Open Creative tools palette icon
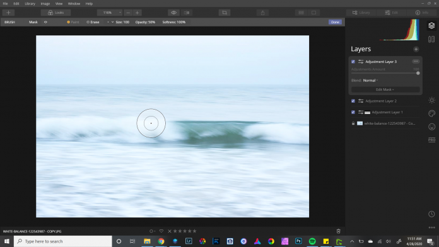The image size is (439, 247). 431,113
